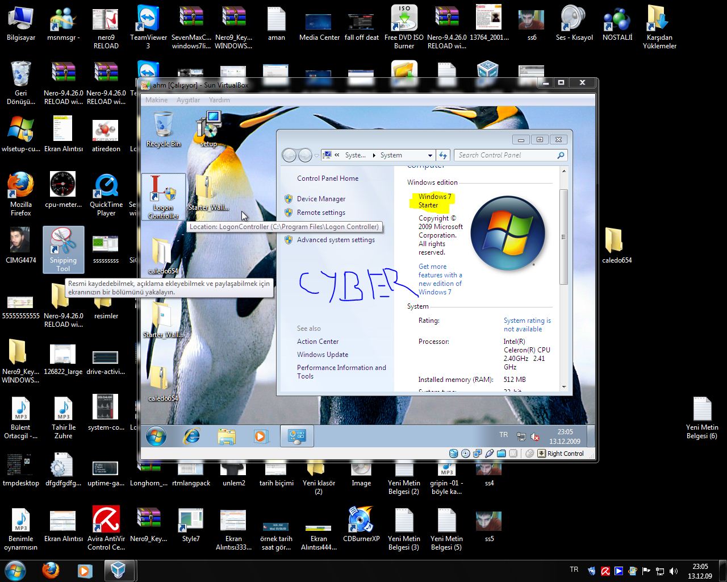The height and width of the screenshot is (582, 727).
Task: Select the Control Panel button on guest taskbar
Action: (296, 436)
